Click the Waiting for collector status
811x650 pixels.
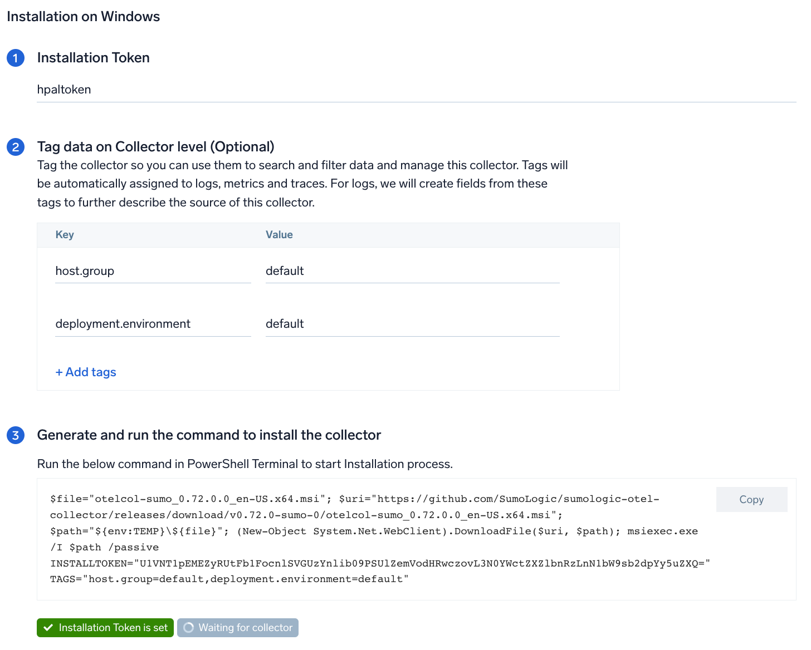pos(238,628)
